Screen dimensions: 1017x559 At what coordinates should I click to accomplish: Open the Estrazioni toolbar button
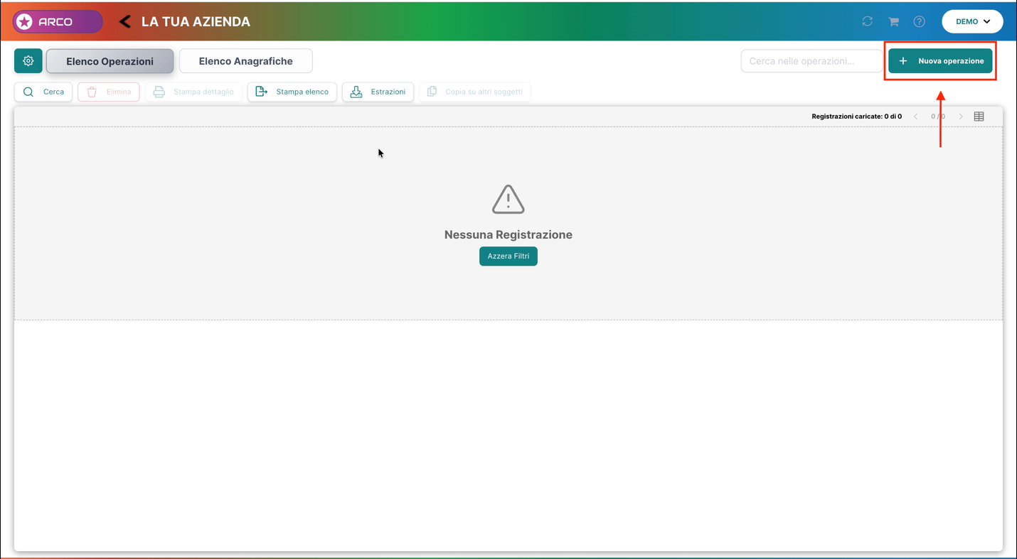click(378, 92)
